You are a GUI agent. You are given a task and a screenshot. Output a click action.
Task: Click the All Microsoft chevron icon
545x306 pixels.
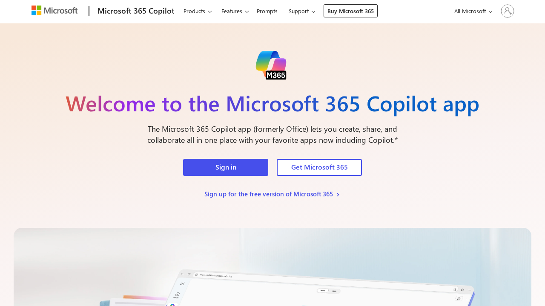pyautogui.click(x=490, y=11)
